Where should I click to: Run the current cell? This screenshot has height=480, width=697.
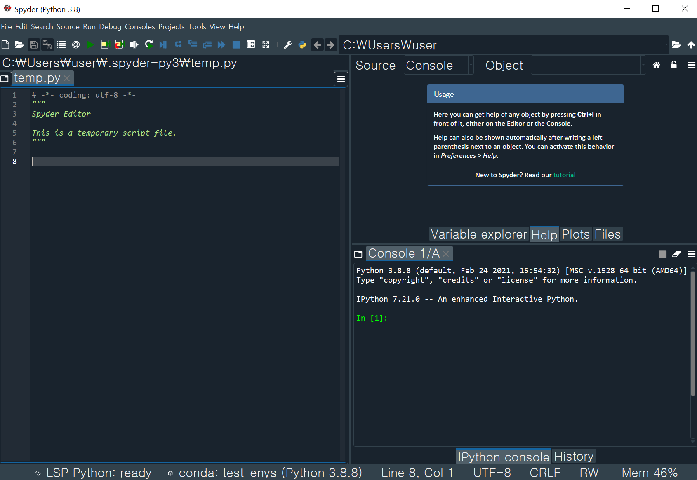(x=105, y=44)
